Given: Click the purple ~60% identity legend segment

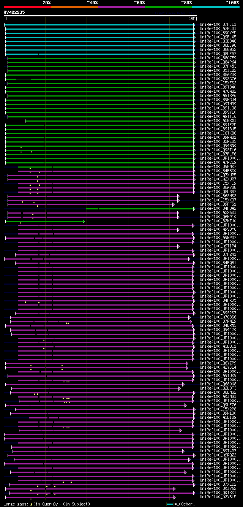Looking at the screenshot, I should [121, 7].
